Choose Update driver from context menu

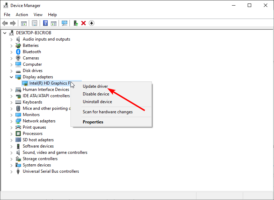[111, 86]
